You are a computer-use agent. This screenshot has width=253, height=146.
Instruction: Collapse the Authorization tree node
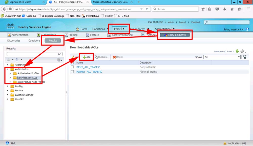point(8,69)
